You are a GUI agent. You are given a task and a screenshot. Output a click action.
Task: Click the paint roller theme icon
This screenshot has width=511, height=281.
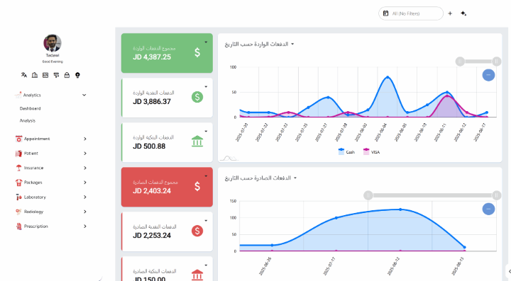click(56, 75)
